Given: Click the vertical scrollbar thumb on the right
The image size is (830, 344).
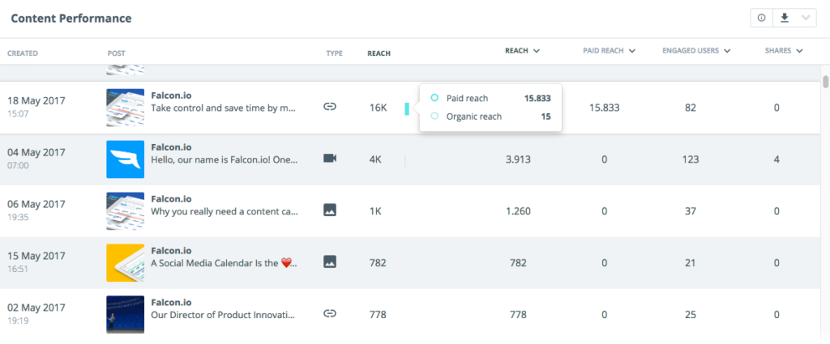Looking at the screenshot, I should click(x=825, y=81).
